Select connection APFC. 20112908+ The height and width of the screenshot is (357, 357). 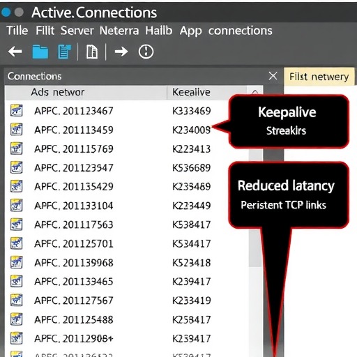tap(74, 339)
